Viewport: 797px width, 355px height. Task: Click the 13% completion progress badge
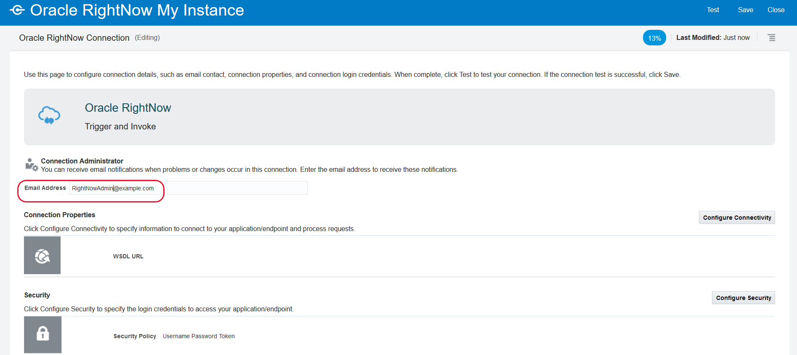coord(654,37)
